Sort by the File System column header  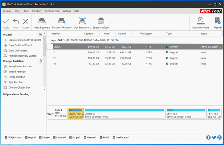(x=148, y=33)
